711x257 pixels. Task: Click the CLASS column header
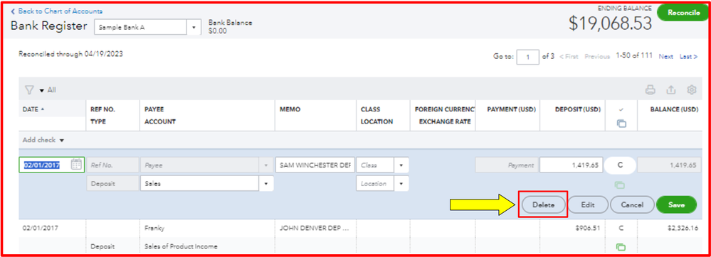[x=371, y=109]
